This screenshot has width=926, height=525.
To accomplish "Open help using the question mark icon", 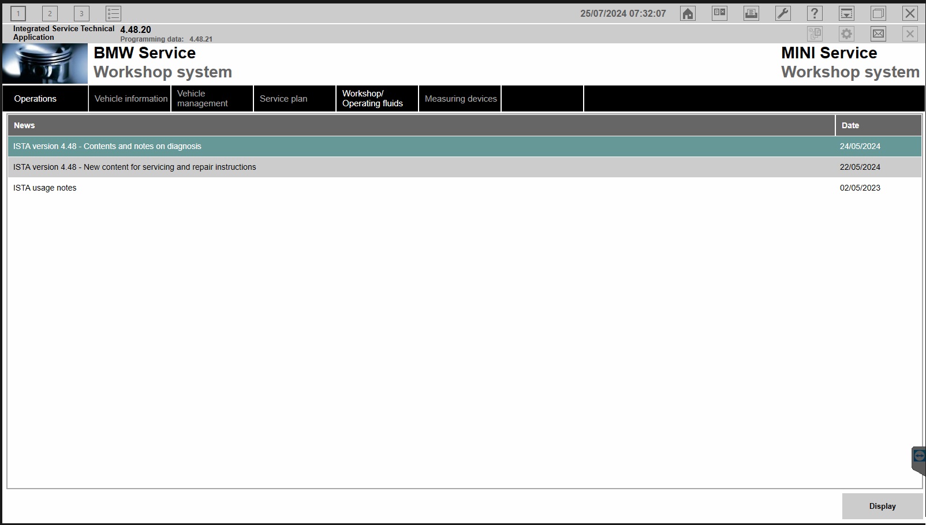I will (x=815, y=13).
